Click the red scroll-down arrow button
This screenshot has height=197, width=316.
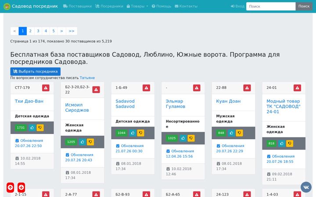point(21,187)
